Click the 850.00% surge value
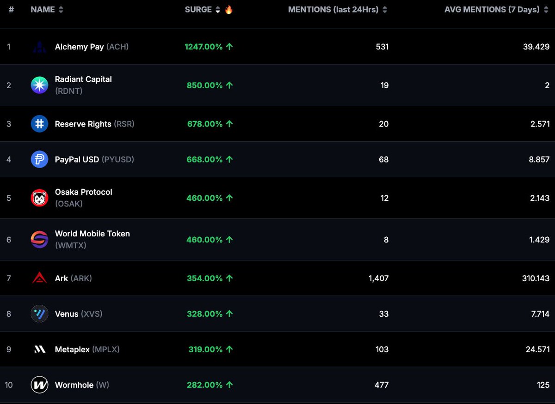Image resolution: width=555 pixels, height=404 pixels. point(205,85)
